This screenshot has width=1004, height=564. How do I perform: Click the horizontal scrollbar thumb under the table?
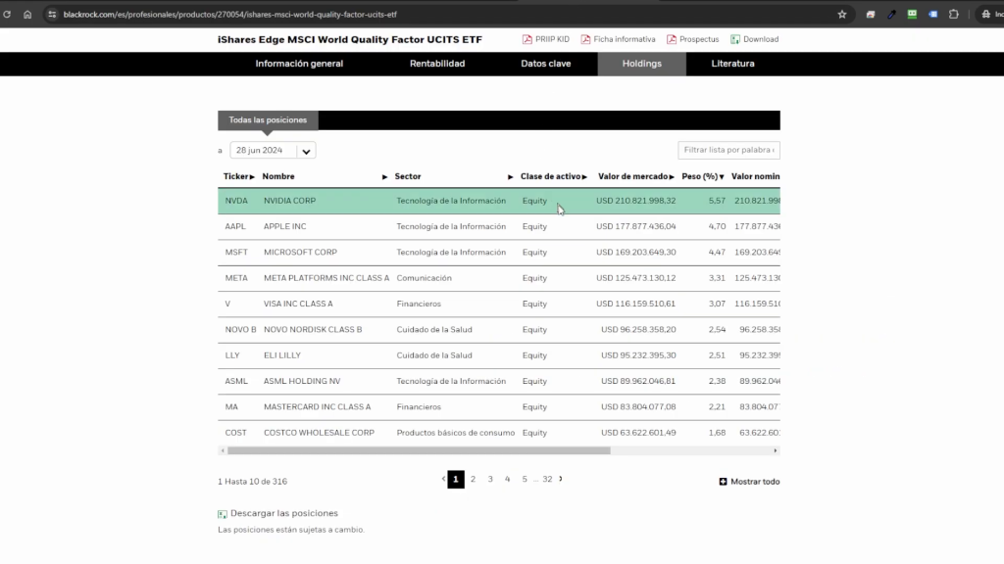419,450
